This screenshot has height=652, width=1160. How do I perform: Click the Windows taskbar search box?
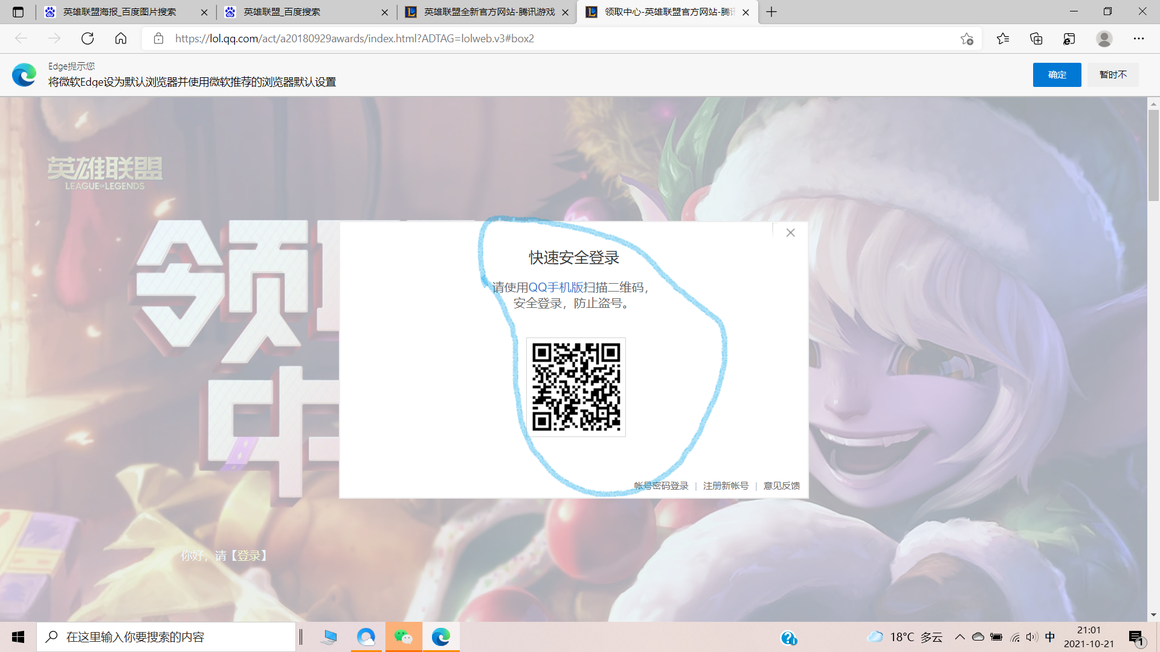point(166,637)
